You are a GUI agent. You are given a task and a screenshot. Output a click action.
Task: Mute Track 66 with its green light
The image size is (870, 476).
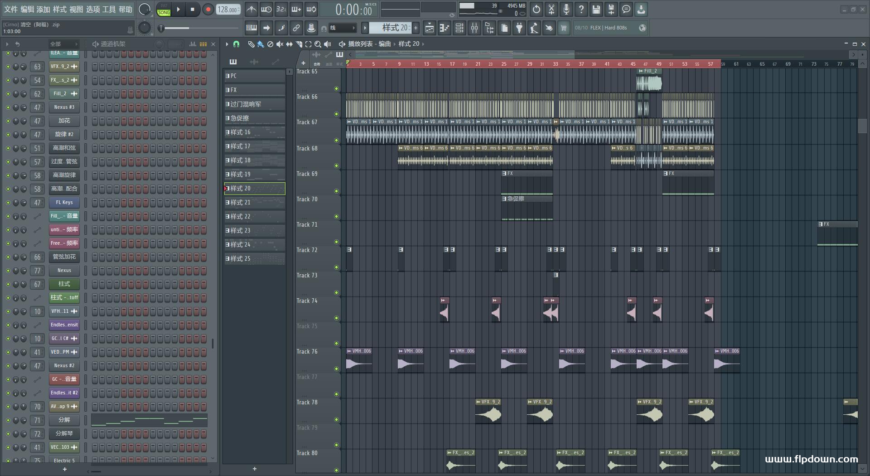point(336,114)
